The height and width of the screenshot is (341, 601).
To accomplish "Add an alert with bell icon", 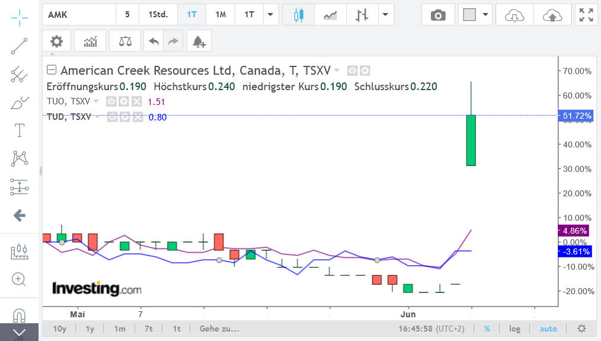I will pyautogui.click(x=199, y=41).
